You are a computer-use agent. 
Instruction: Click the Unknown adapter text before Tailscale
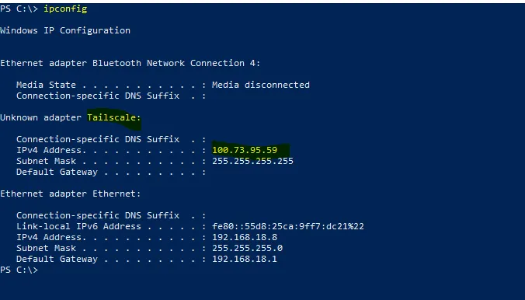(x=41, y=117)
